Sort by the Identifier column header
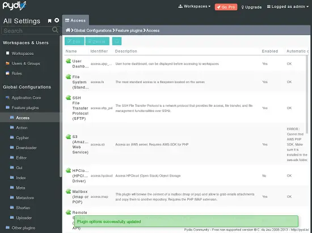Screen dimensions: 312x233 tap(99, 51)
